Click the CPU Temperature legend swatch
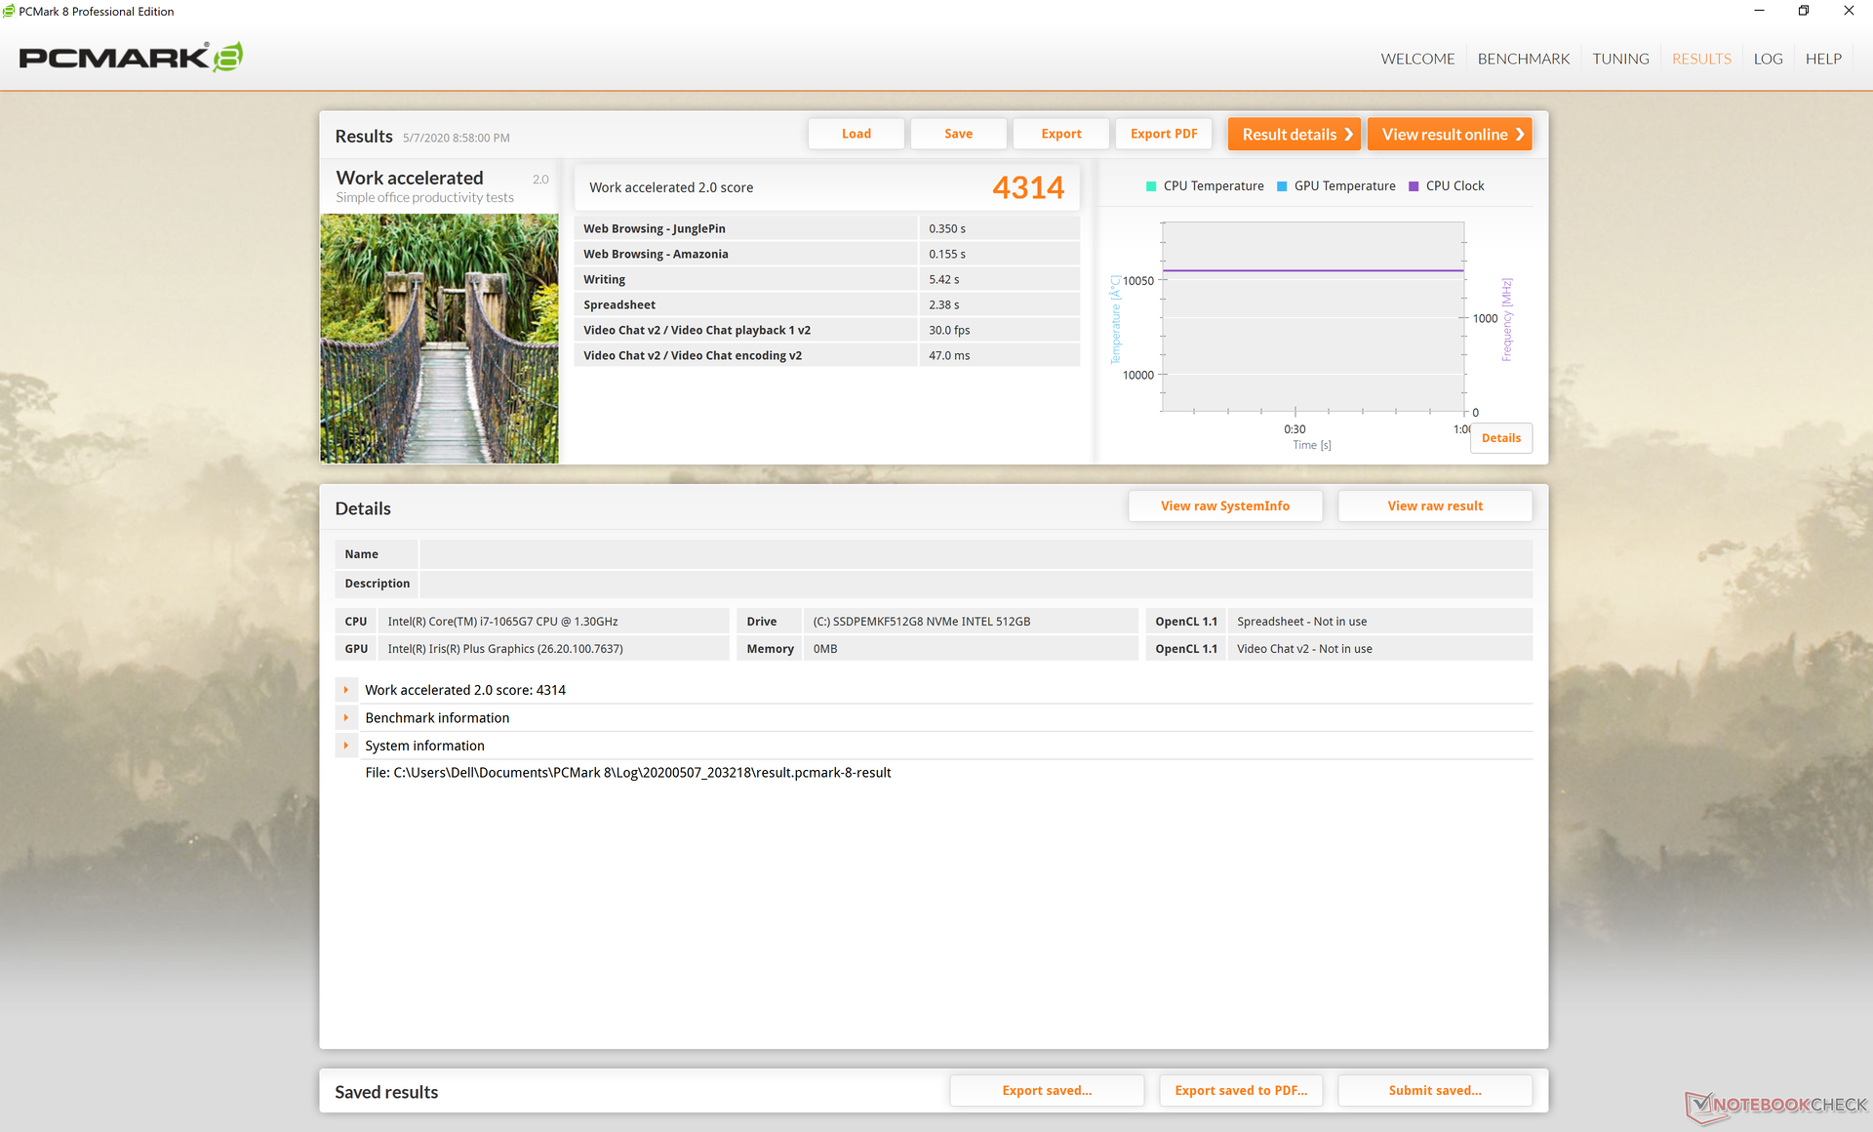The image size is (1873, 1132). (1151, 186)
